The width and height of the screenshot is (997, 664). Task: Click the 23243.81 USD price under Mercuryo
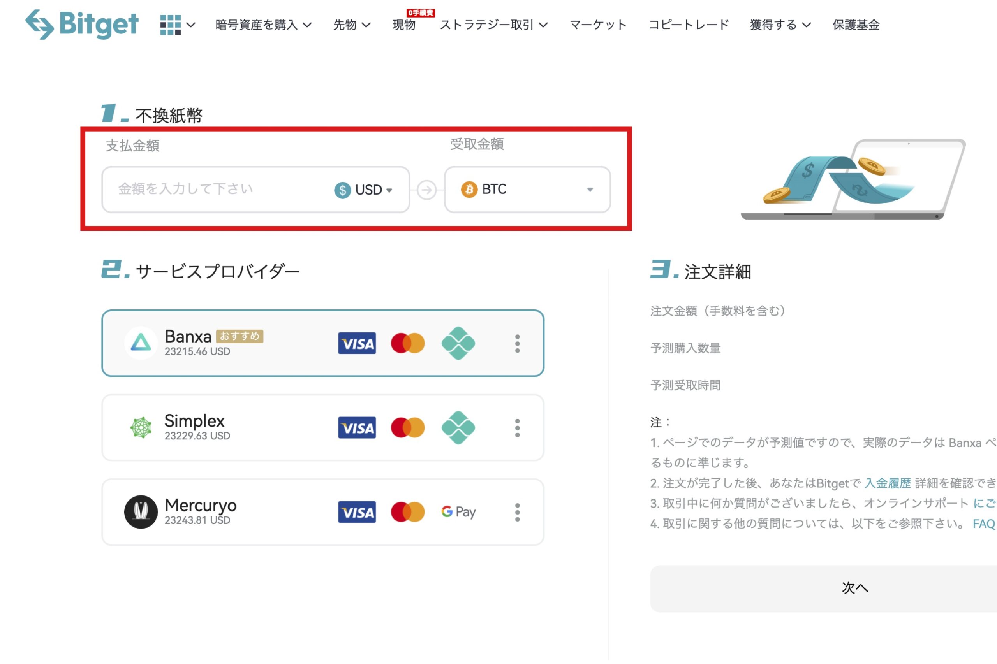(x=197, y=520)
